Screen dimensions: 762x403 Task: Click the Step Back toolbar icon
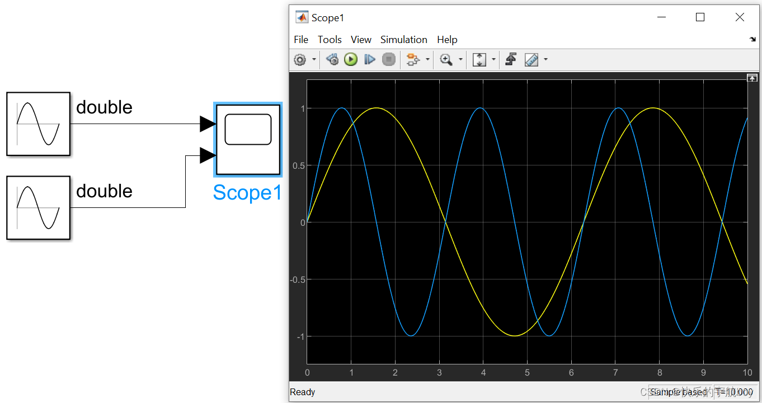[332, 59]
